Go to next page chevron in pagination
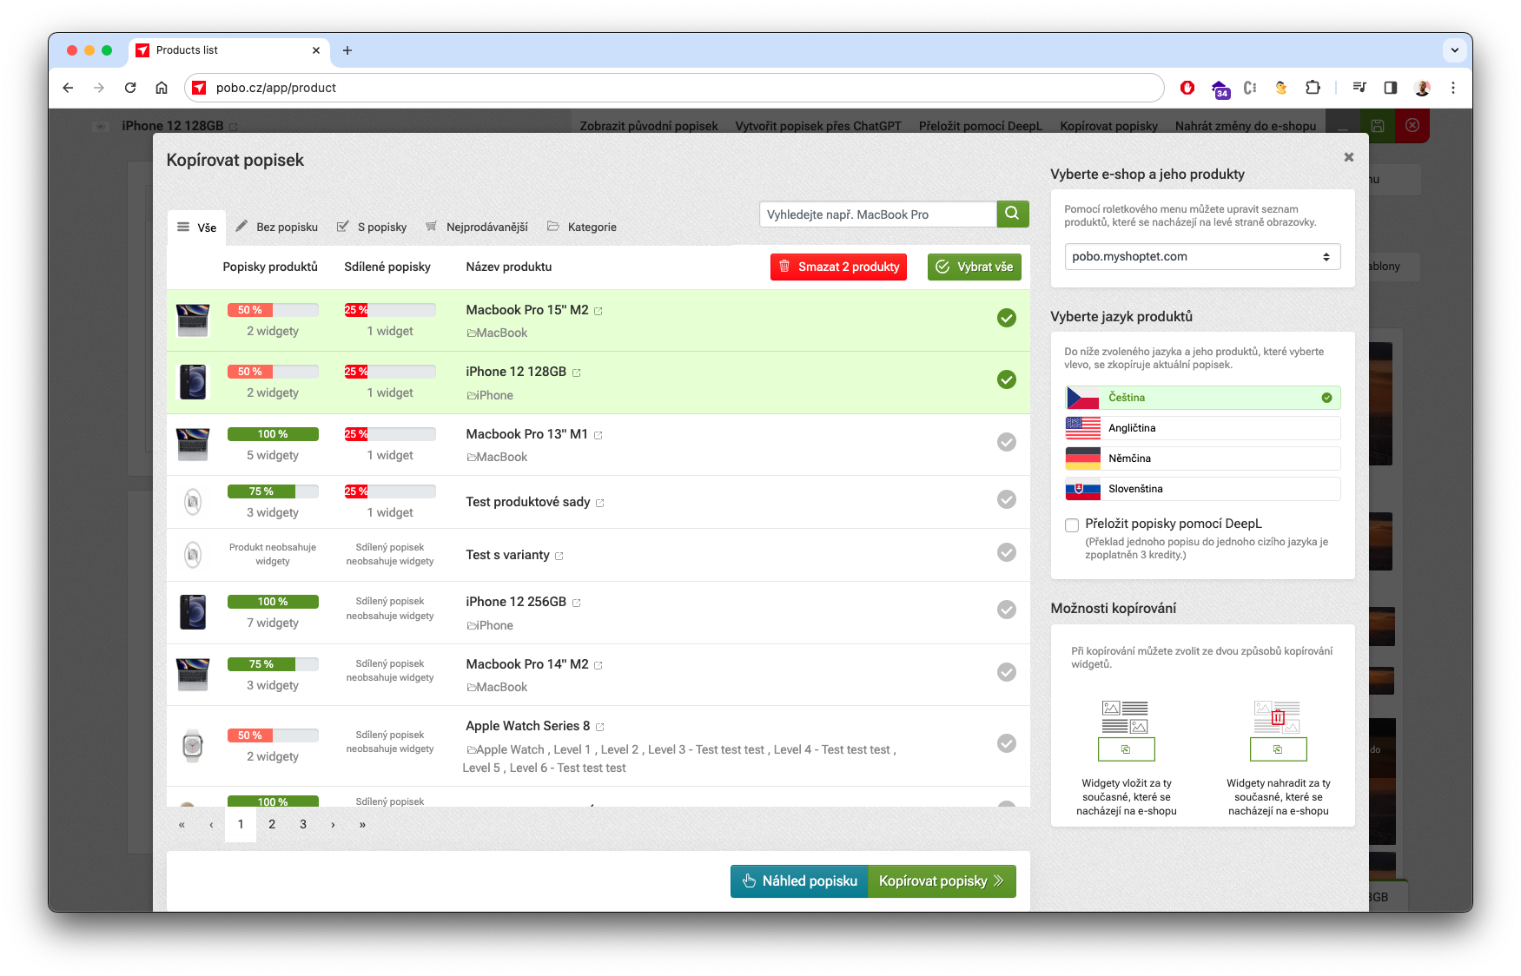 (333, 825)
